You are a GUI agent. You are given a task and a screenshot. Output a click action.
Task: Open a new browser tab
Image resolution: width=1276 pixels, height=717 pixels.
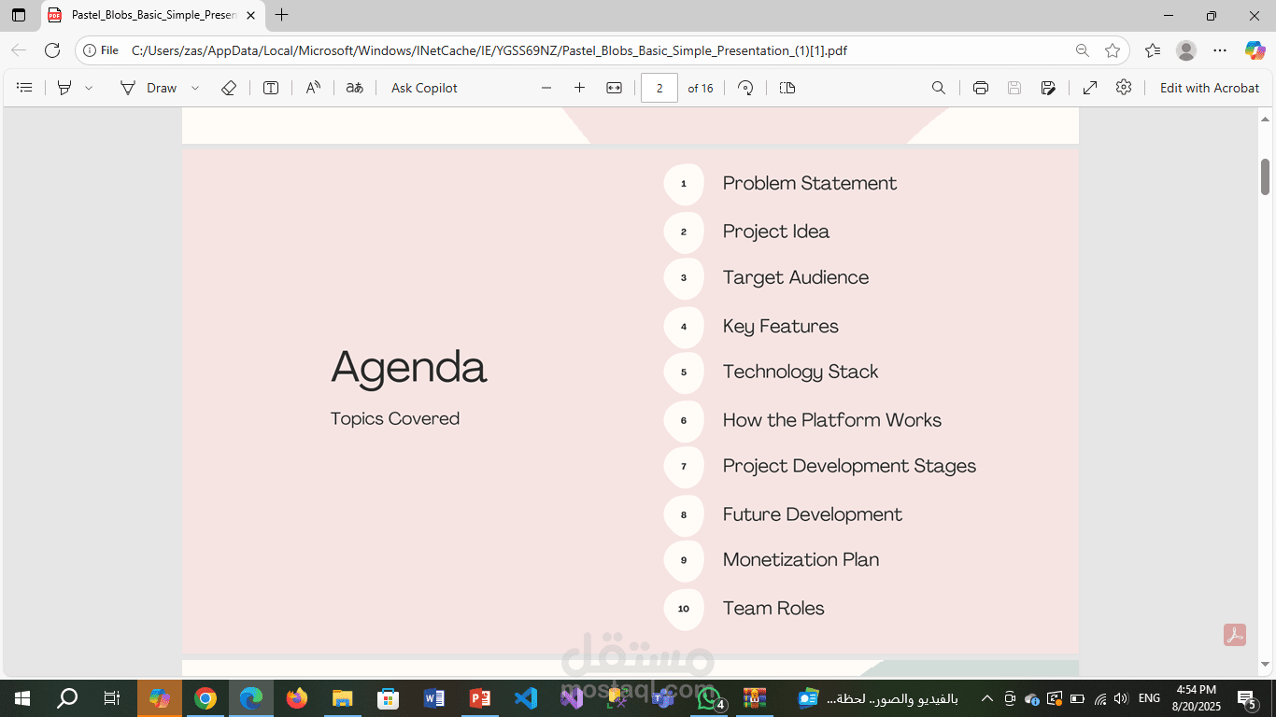(282, 15)
